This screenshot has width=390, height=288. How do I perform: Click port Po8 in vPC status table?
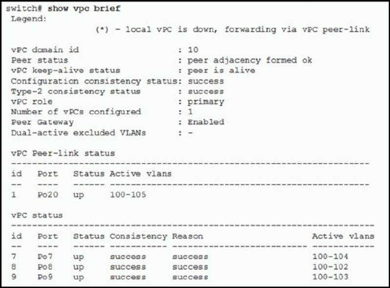pyautogui.click(x=45, y=267)
